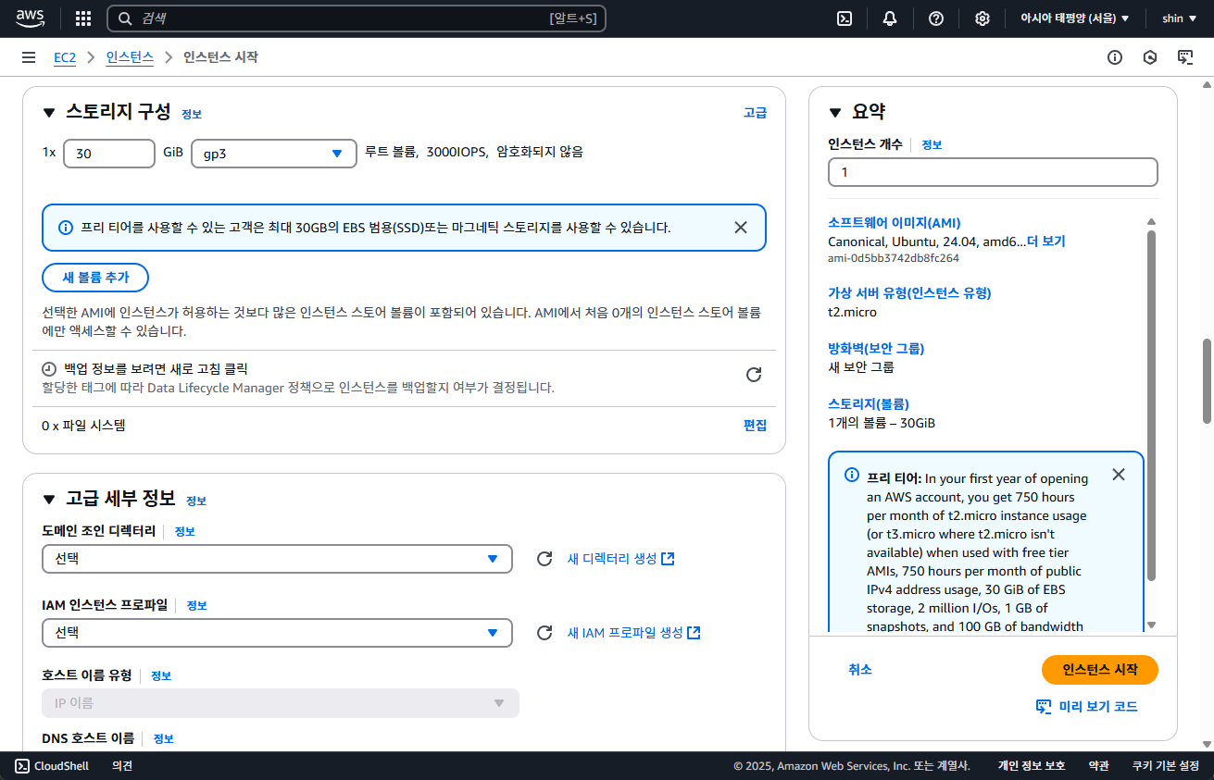Click 정보 link next to 고급 세부 정보
The width and height of the screenshot is (1214, 780).
pyautogui.click(x=196, y=501)
